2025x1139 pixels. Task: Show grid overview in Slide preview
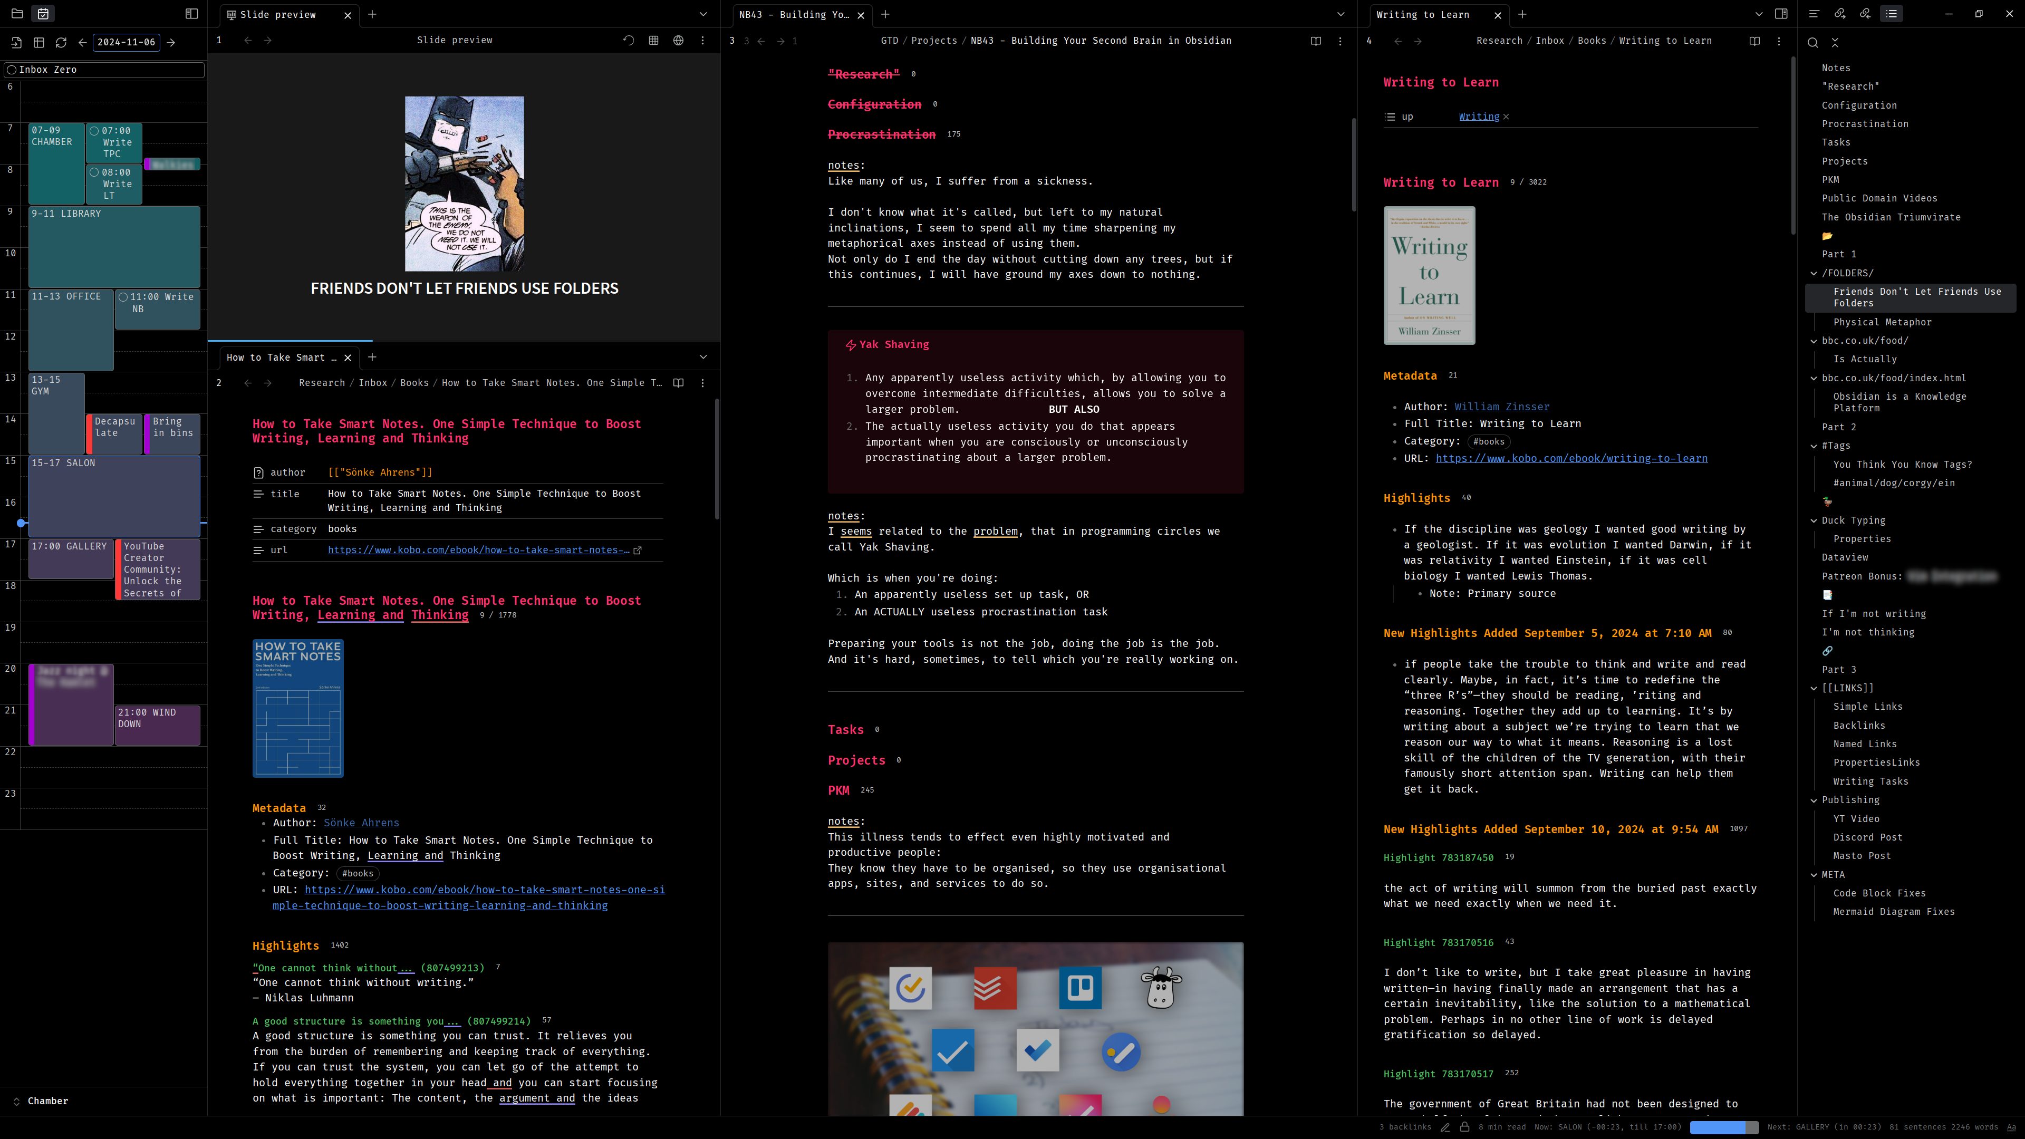point(653,40)
